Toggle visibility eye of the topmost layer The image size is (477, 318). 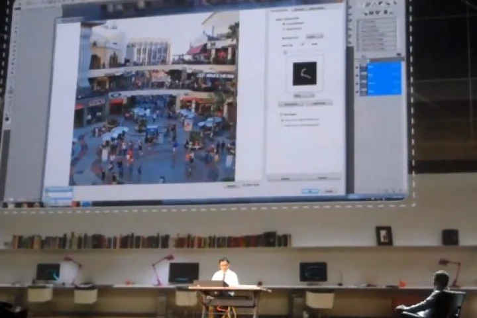click(358, 68)
